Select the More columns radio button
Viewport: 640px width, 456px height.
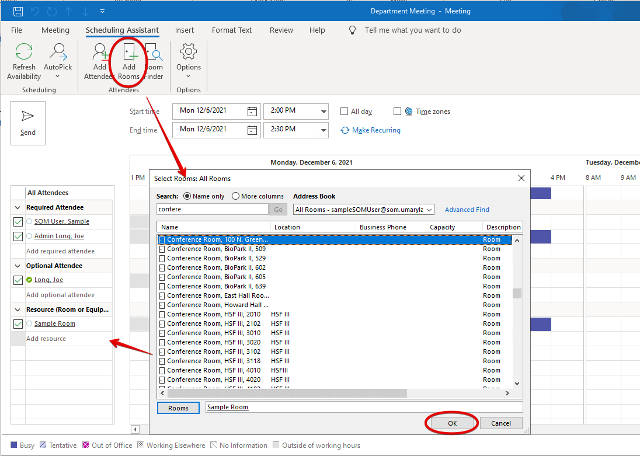click(x=236, y=196)
